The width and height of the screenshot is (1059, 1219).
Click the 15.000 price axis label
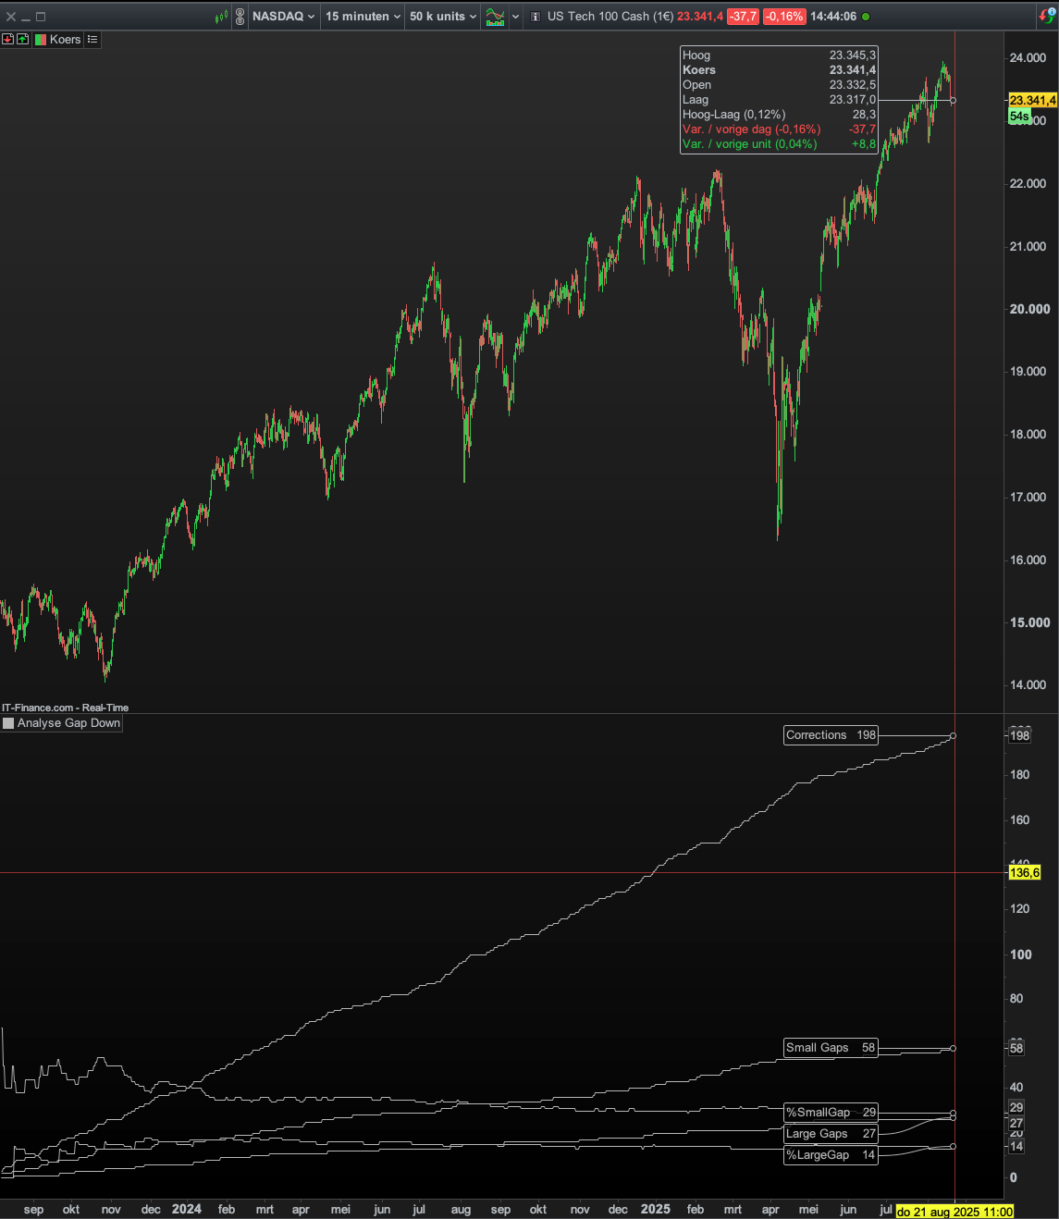coord(1029,622)
